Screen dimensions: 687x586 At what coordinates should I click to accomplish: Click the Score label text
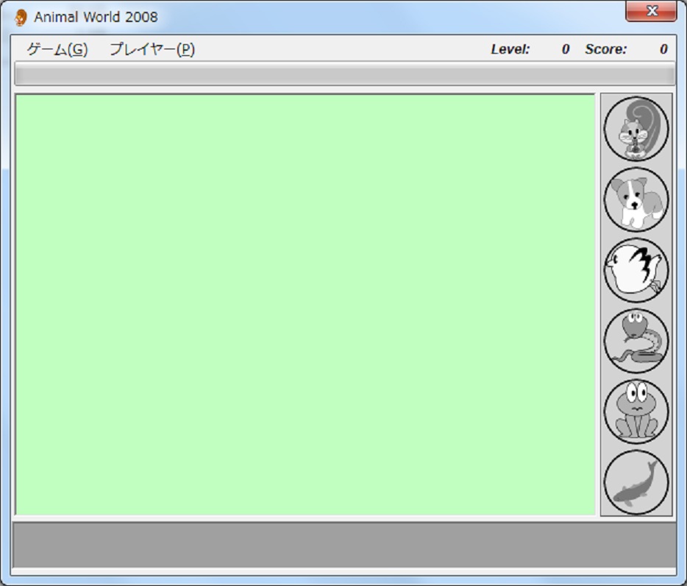pyautogui.click(x=606, y=49)
